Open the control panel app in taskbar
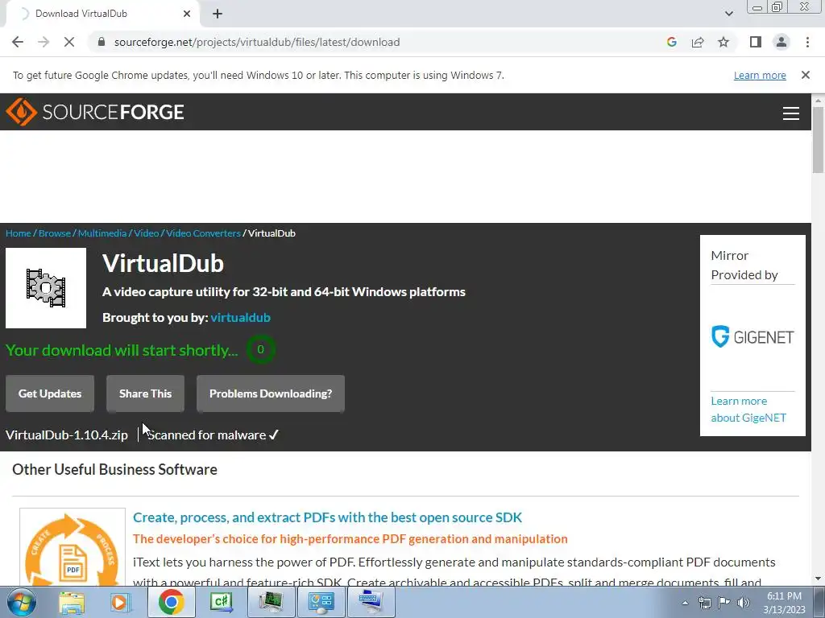 click(321, 602)
